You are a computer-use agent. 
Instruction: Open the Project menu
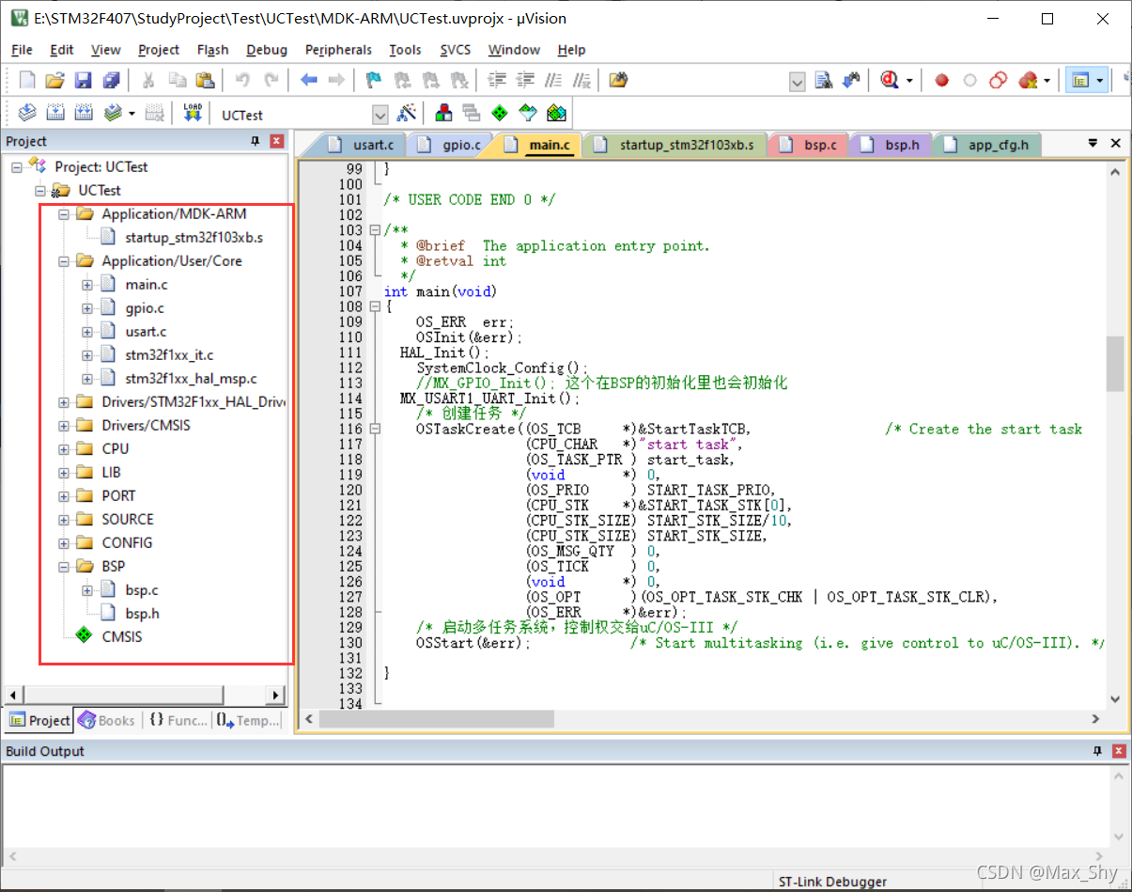pos(159,50)
